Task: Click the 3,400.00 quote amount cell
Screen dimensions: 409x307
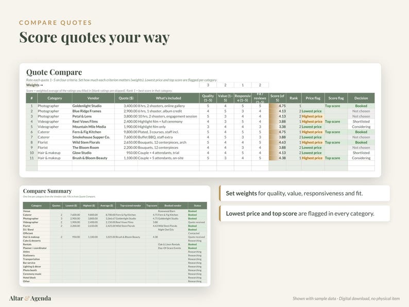Action: 126,106
